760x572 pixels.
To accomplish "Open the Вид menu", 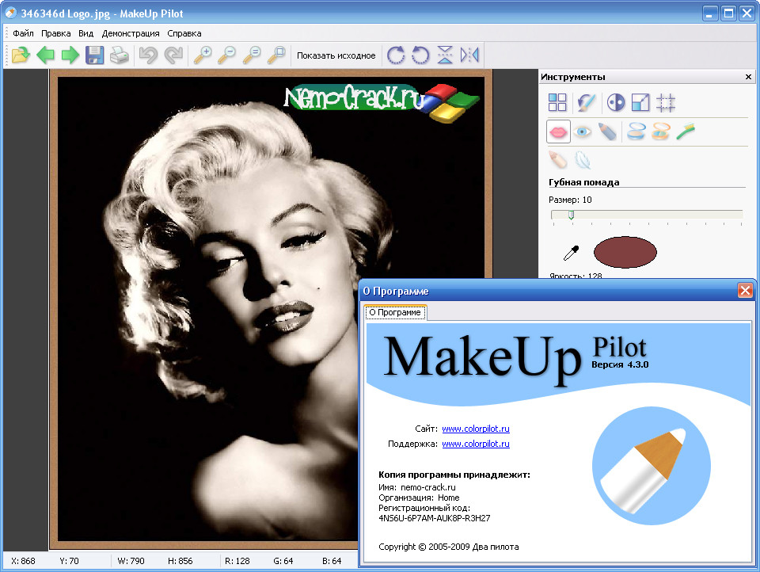I will click(85, 33).
